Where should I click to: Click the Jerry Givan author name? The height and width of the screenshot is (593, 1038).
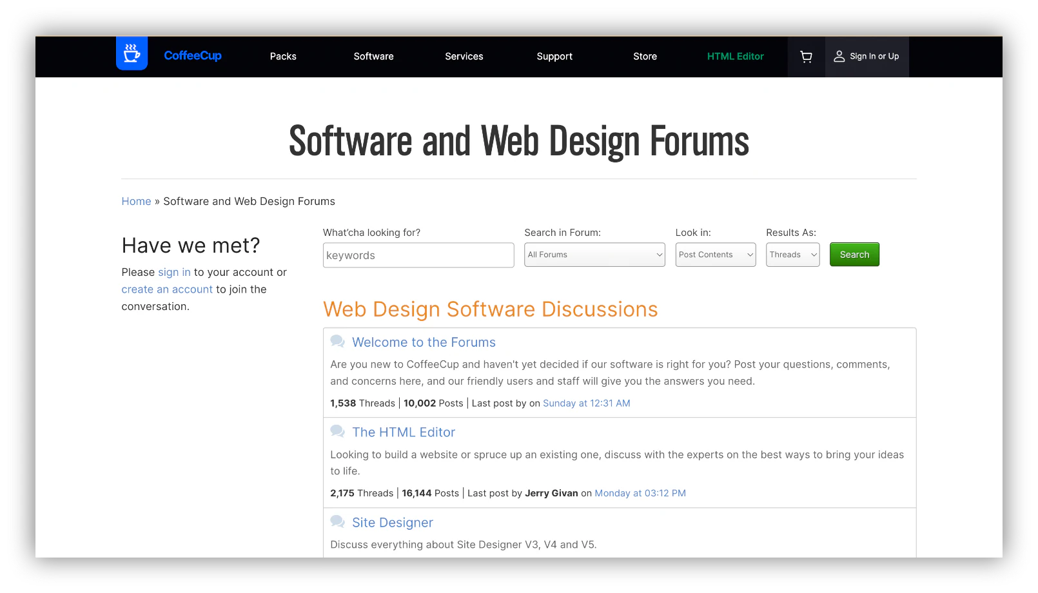point(551,493)
